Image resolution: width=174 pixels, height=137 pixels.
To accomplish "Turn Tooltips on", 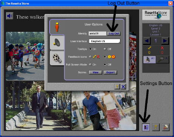I will click(x=90, y=49).
